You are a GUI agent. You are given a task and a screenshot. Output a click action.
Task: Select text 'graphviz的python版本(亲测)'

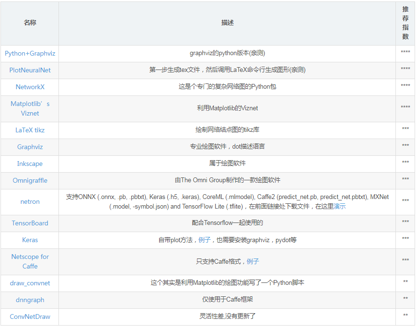click(x=227, y=53)
